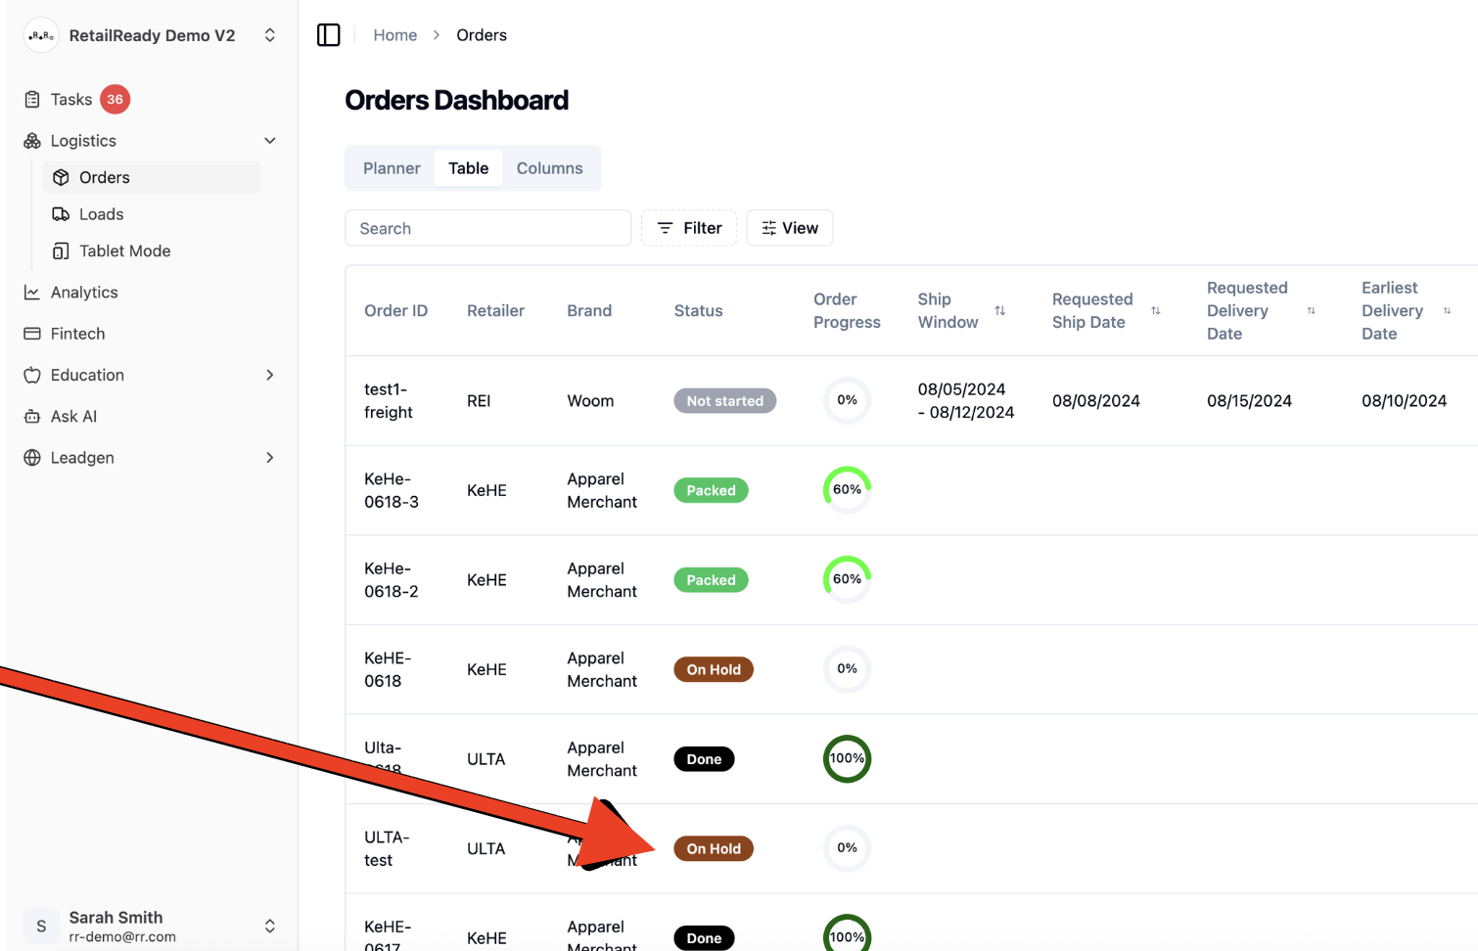The height and width of the screenshot is (951, 1478).
Task: Click the Orders breadcrumb
Action: pos(482,35)
